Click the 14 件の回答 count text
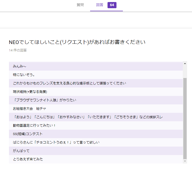This screenshot has width=192, height=176. (18, 50)
